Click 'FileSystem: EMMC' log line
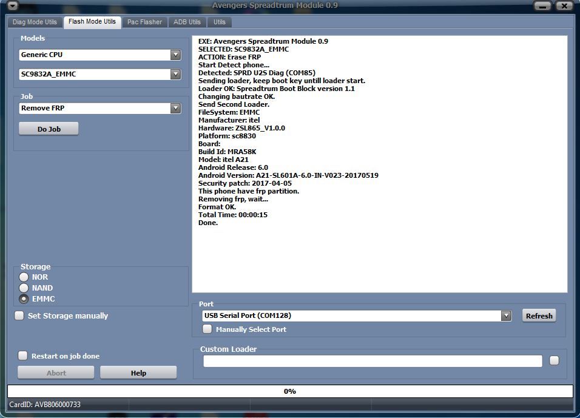580x418 pixels. coord(229,112)
